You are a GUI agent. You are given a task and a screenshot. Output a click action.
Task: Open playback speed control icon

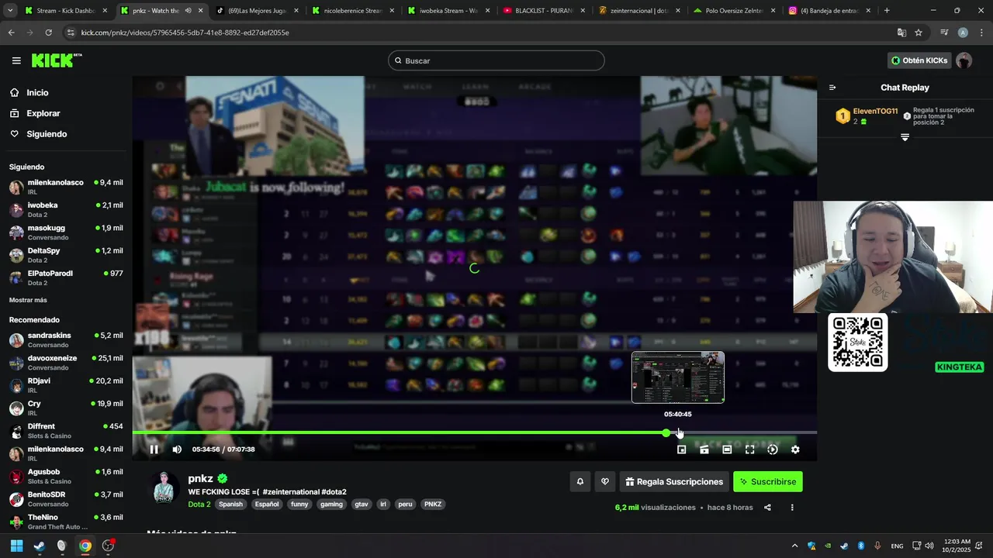(773, 449)
